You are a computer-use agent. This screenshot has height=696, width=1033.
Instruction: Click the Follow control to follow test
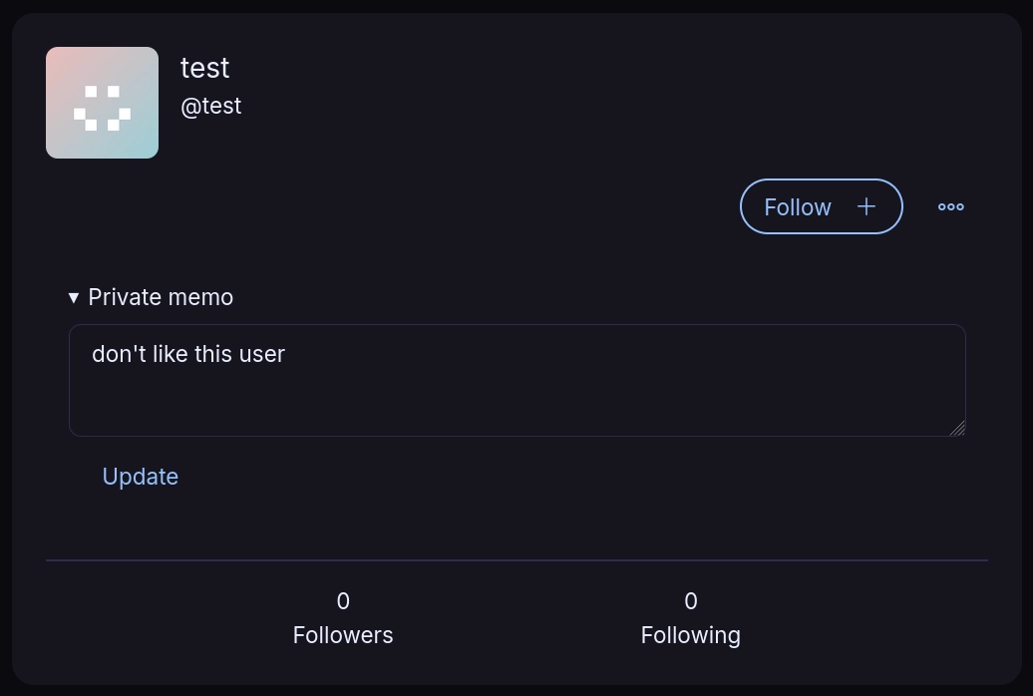[821, 206]
